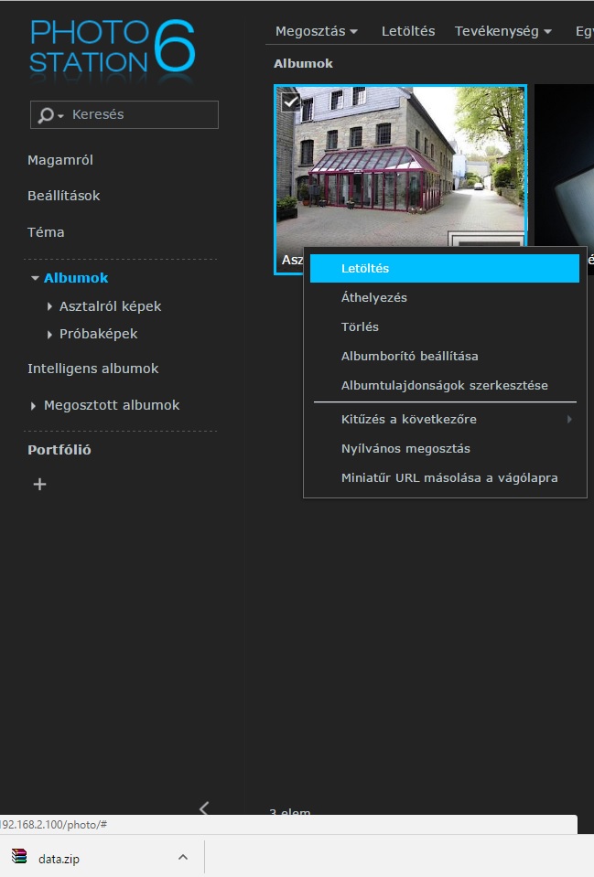594x877 pixels.
Task: Click Letöltés in the top toolbar
Action: click(x=408, y=31)
